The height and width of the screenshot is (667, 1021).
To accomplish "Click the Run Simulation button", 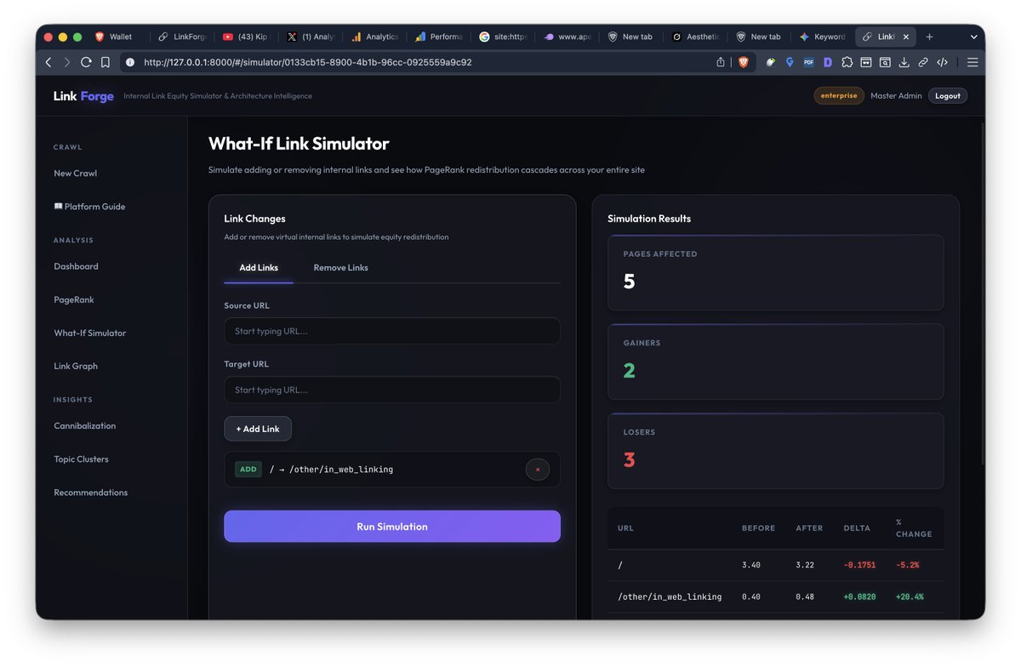I will [x=392, y=527].
